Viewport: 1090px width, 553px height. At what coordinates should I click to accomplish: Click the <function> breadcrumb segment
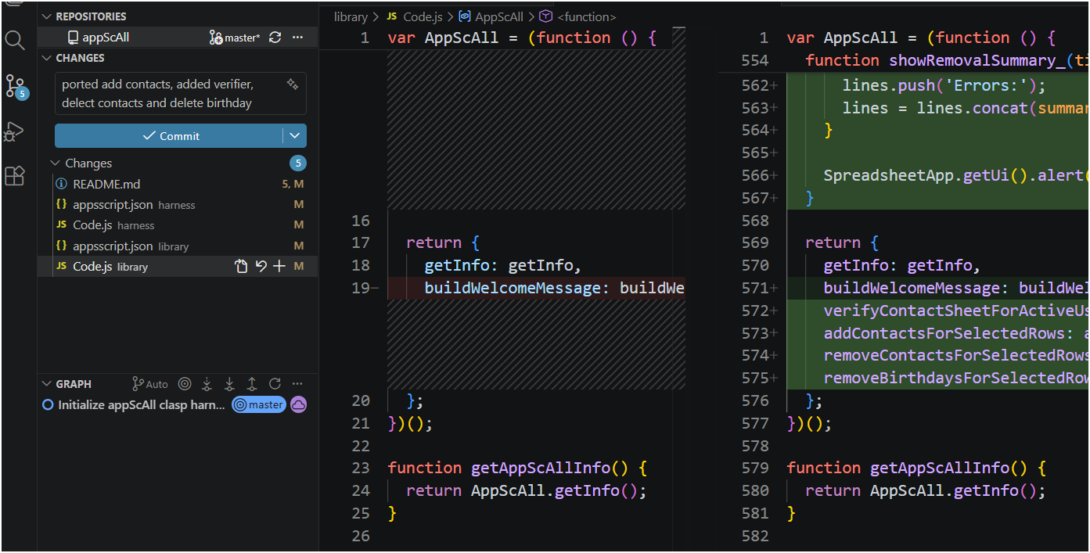tap(586, 16)
